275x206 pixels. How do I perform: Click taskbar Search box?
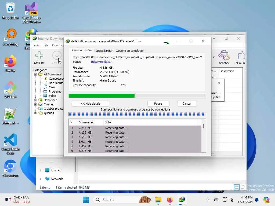pyautogui.click(x=123, y=200)
